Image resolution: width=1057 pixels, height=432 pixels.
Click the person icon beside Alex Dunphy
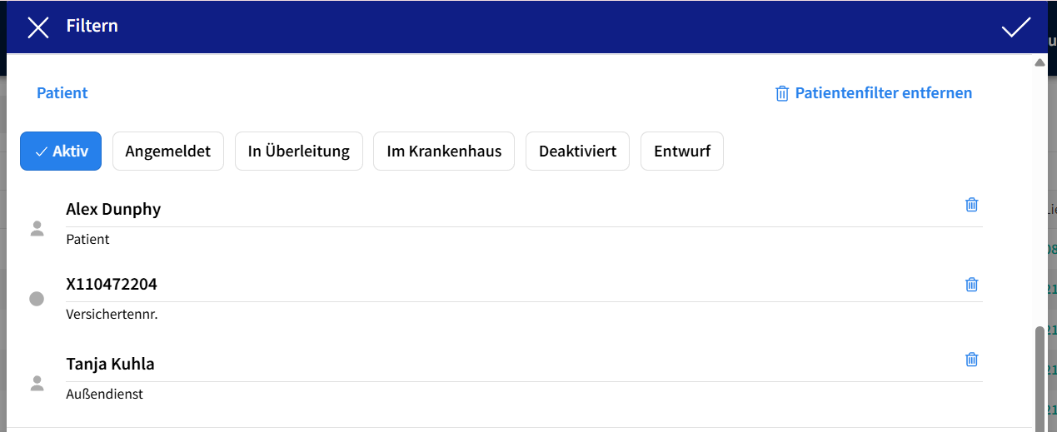[x=37, y=229]
